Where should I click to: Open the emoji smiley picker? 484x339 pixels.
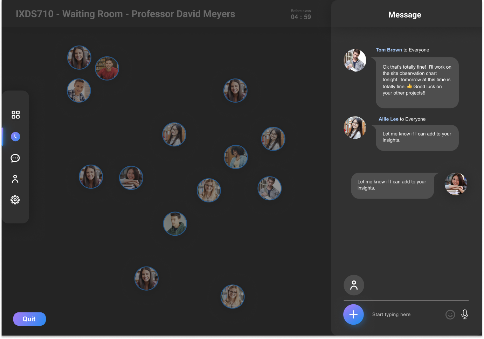pyautogui.click(x=450, y=314)
